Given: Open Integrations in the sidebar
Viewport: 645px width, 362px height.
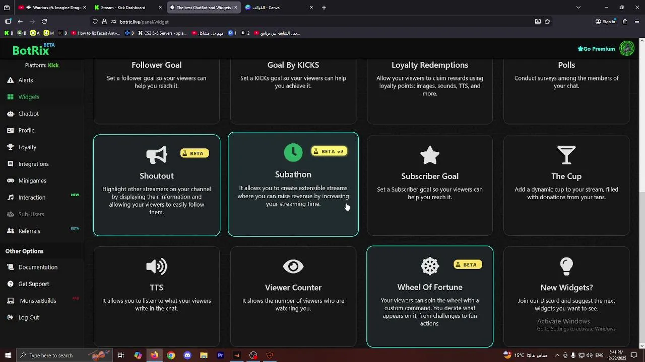Looking at the screenshot, I should click(x=33, y=164).
